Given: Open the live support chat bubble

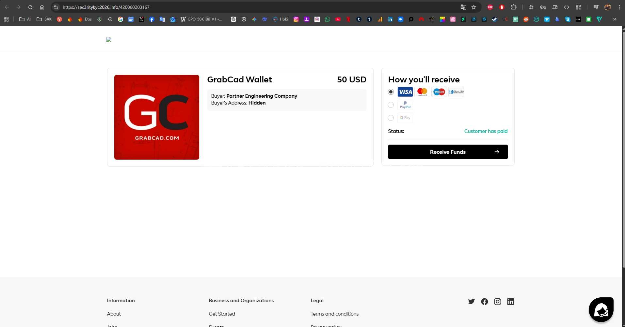Looking at the screenshot, I should point(601,310).
